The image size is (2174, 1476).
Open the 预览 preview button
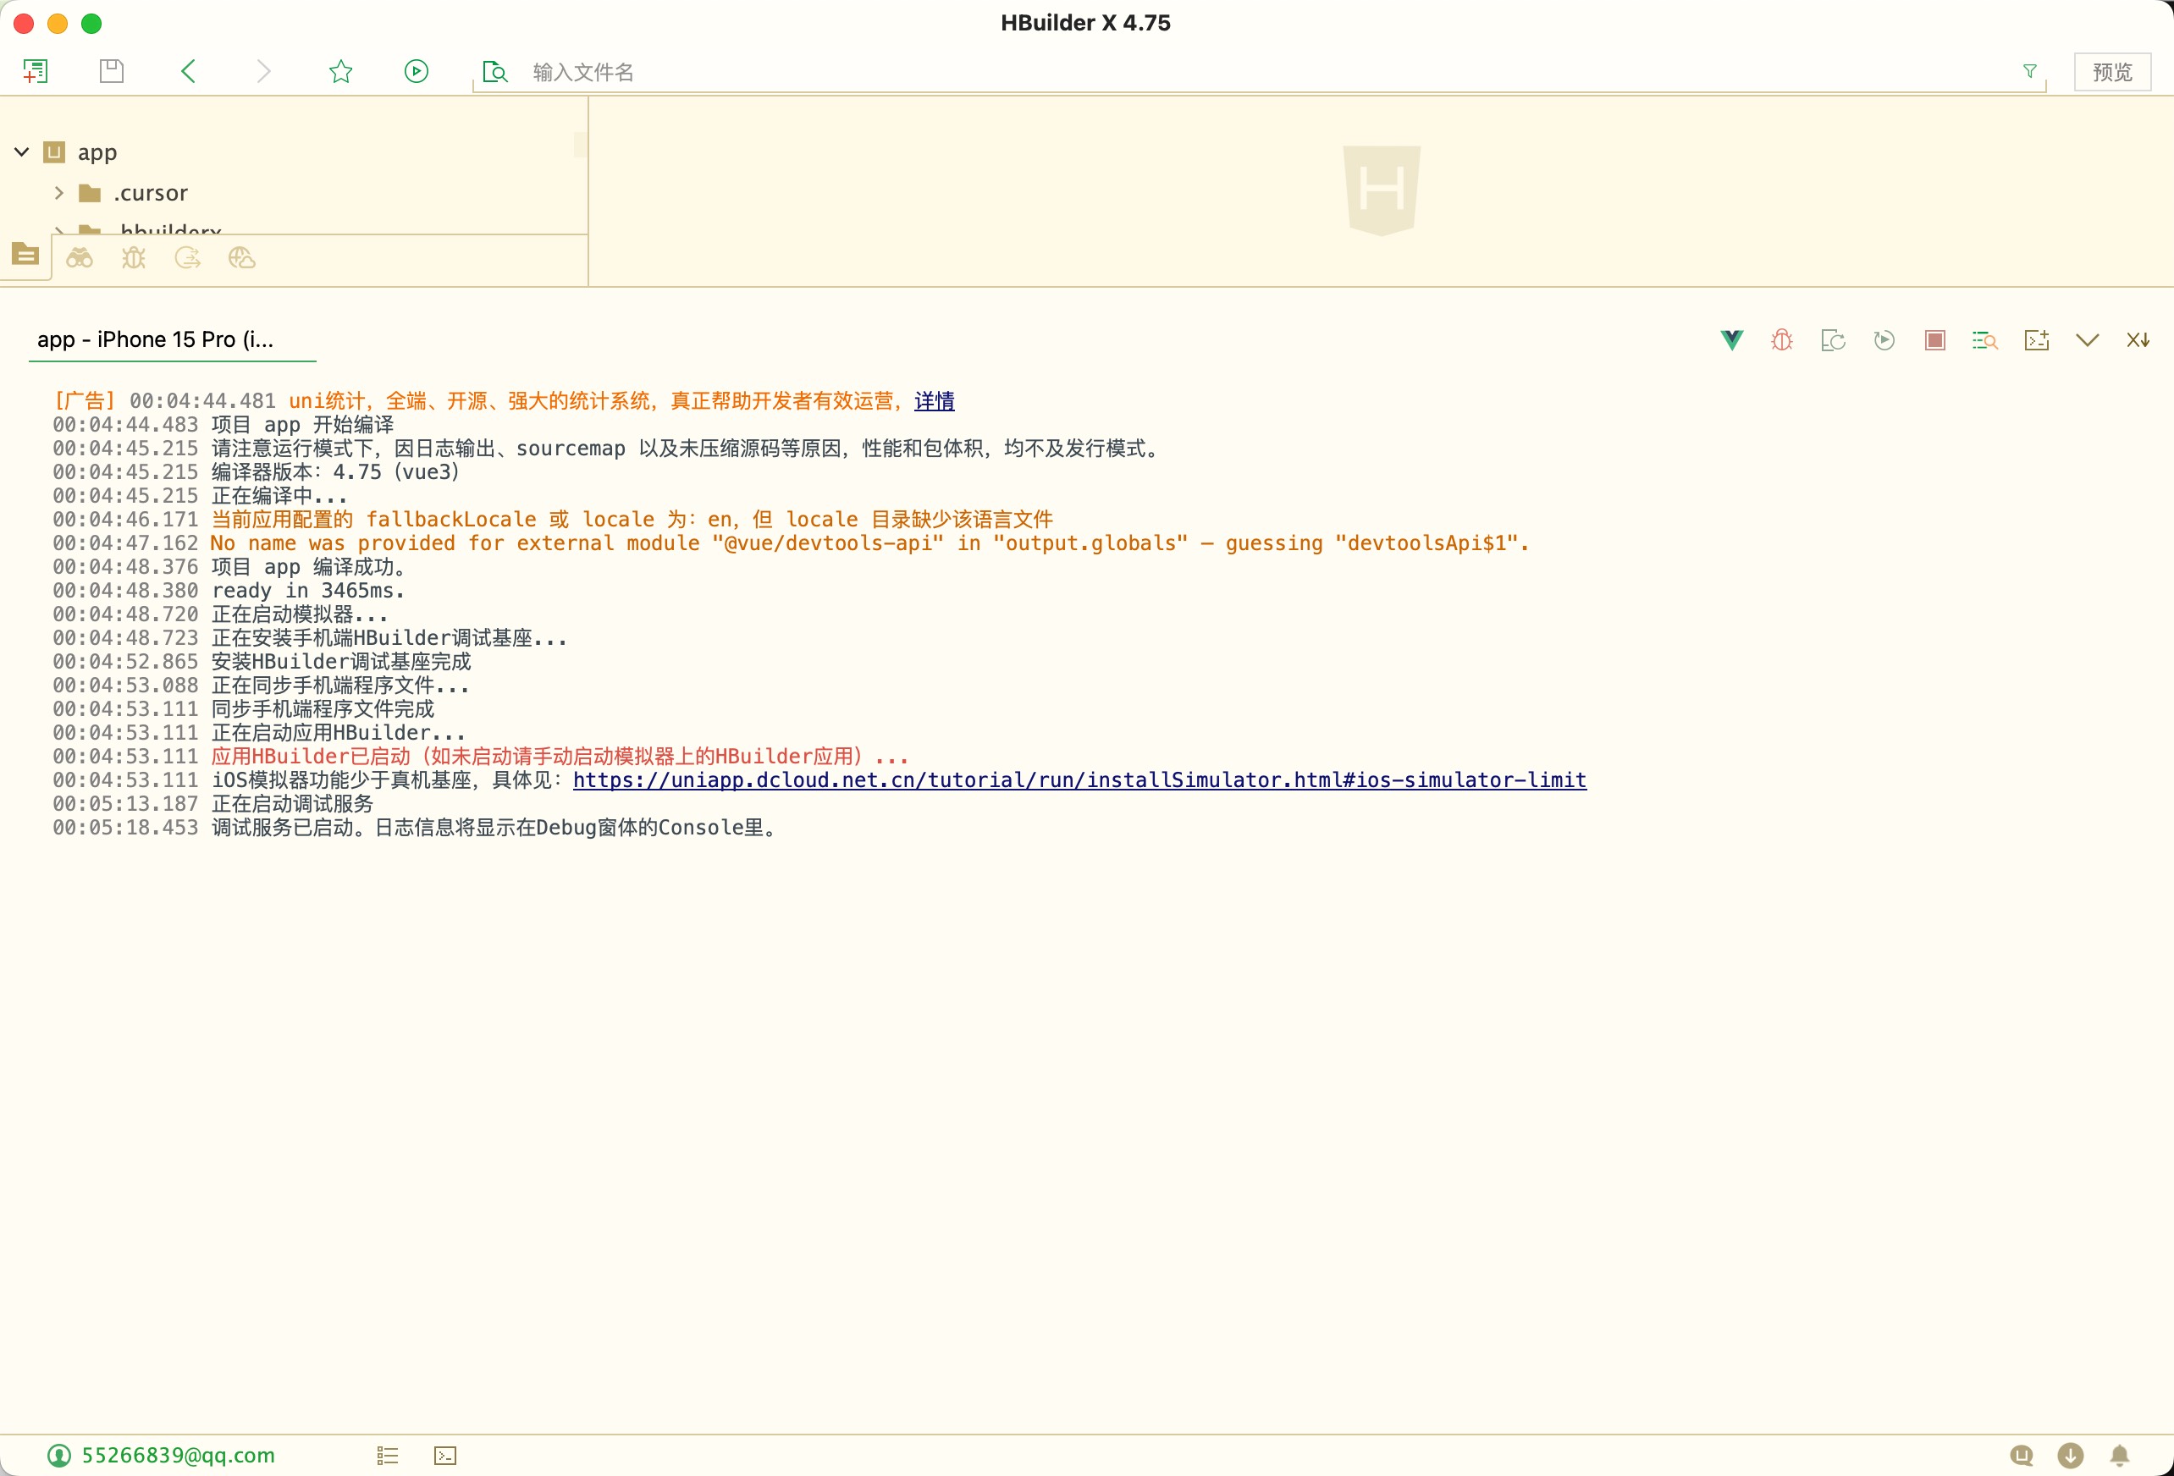pos(2111,72)
